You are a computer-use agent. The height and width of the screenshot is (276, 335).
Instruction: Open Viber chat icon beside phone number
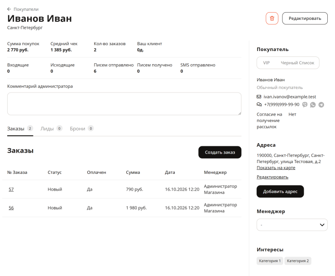pos(305,104)
